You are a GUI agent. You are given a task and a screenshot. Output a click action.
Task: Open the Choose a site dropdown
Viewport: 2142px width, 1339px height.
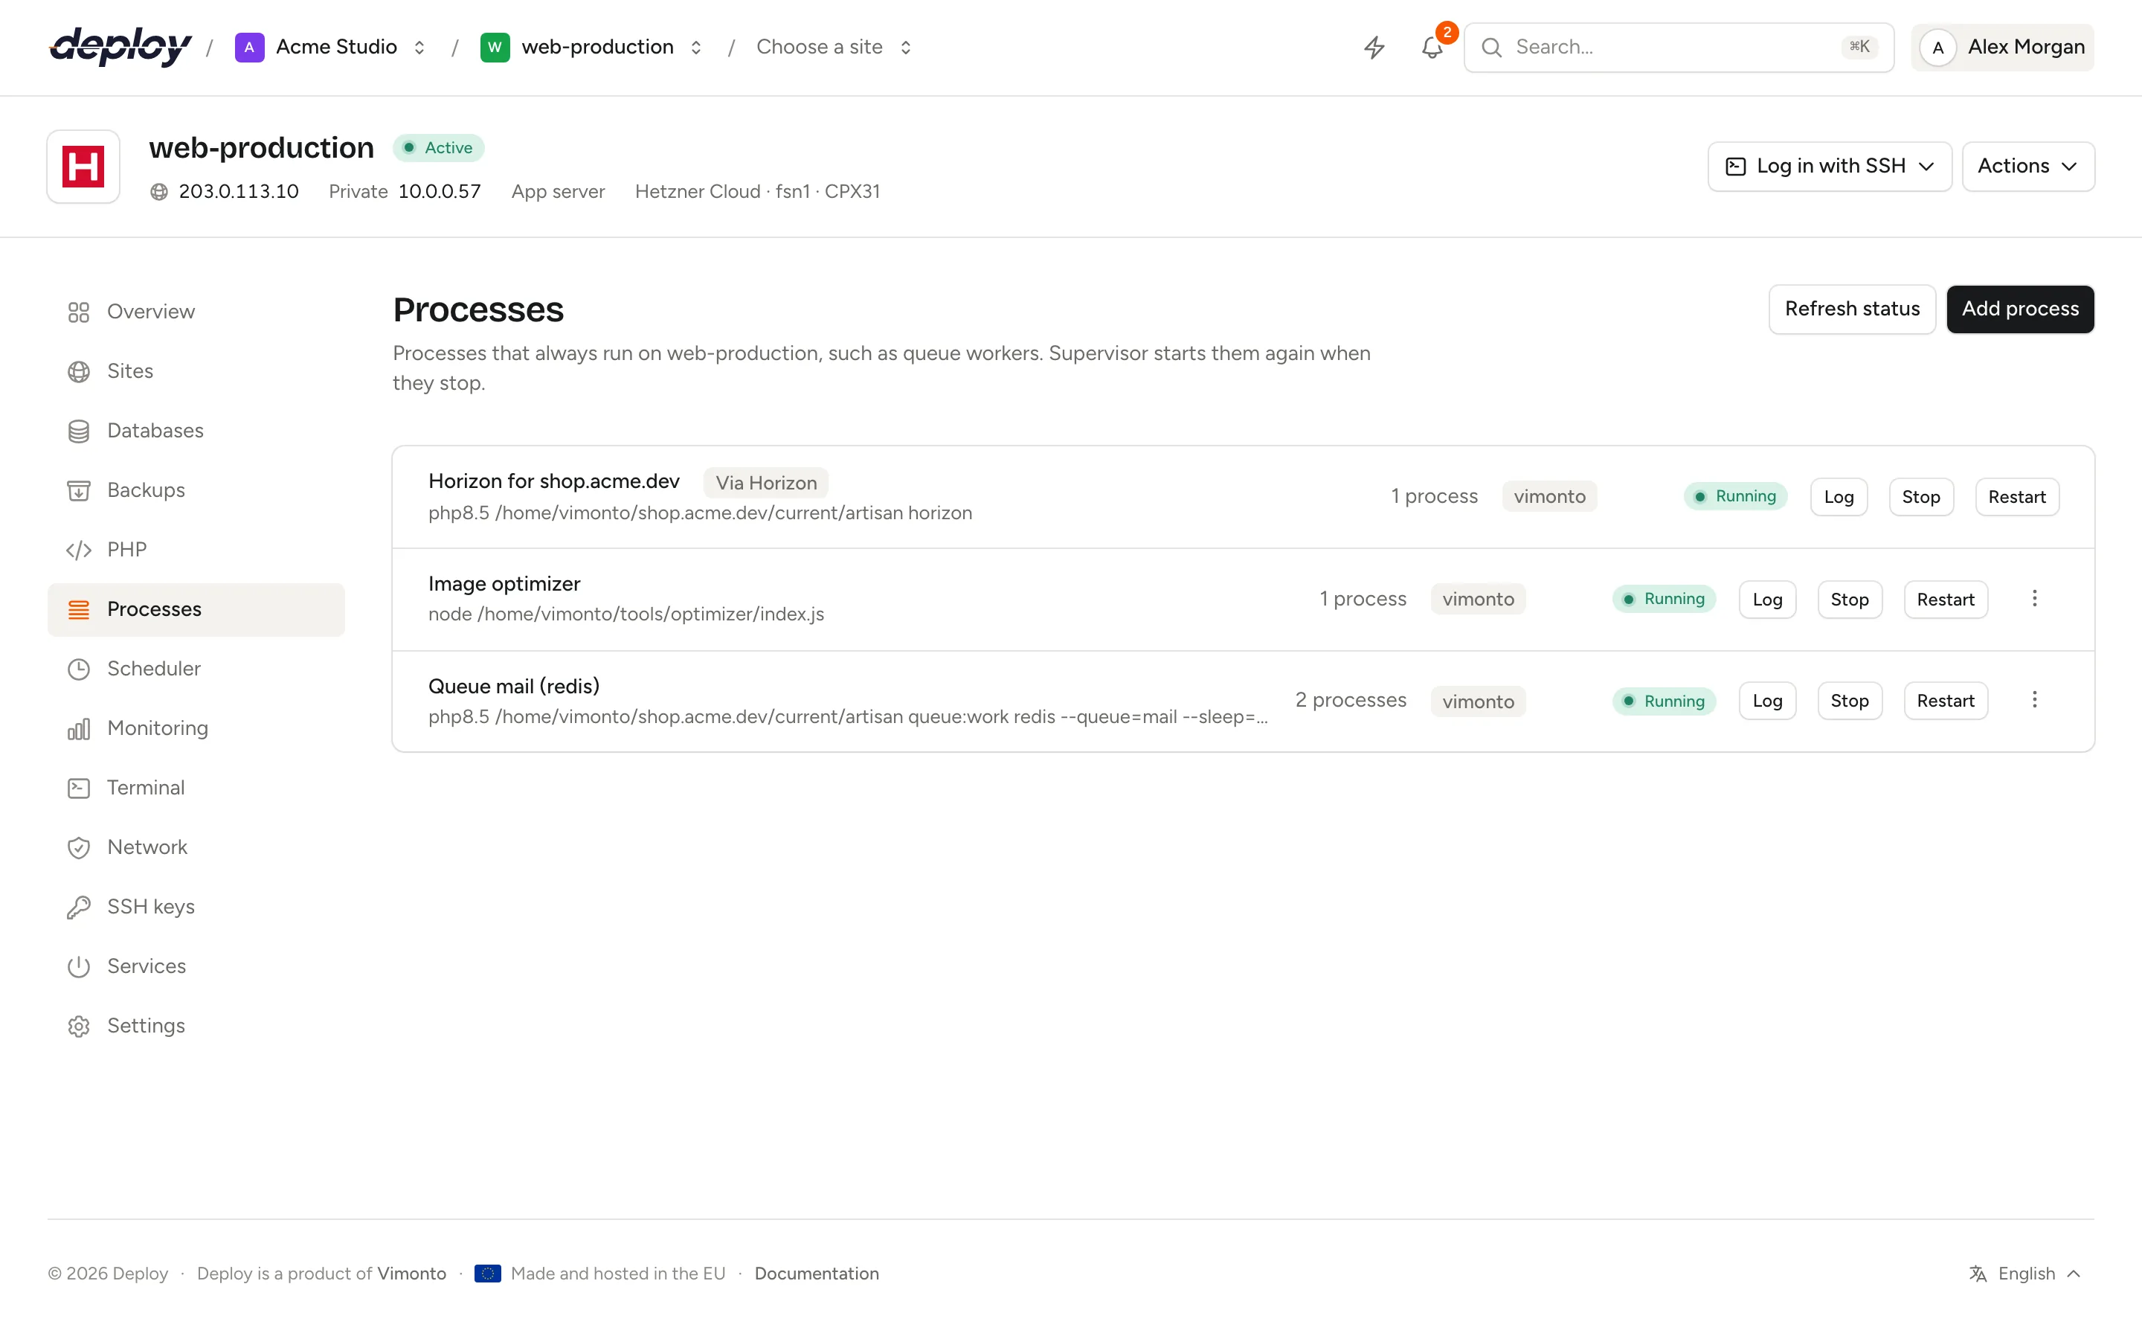point(834,47)
